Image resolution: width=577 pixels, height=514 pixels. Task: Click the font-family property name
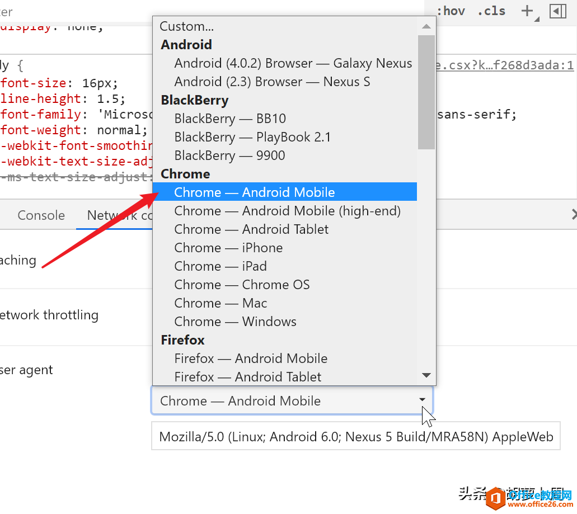coord(40,114)
